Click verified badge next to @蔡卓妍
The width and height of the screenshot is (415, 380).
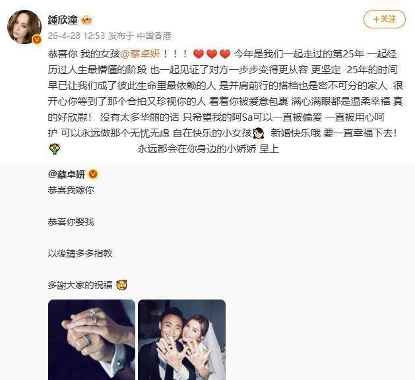pyautogui.click(x=93, y=174)
